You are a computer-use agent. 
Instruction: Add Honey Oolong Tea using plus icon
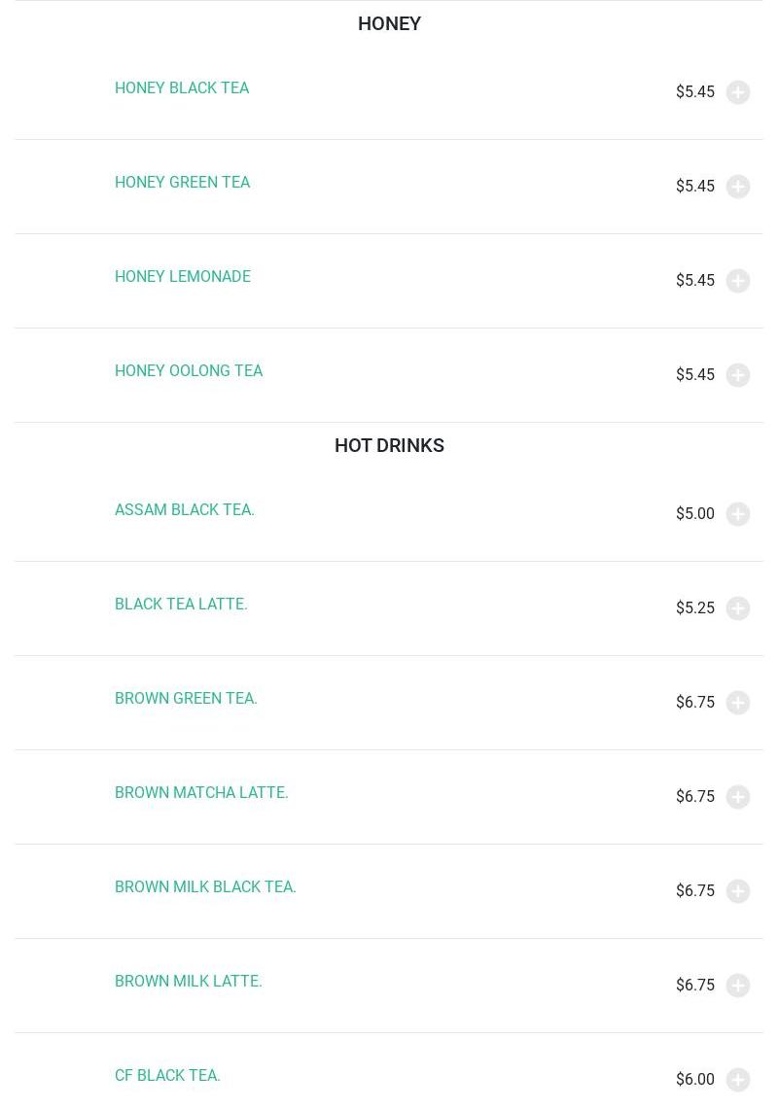tap(738, 375)
